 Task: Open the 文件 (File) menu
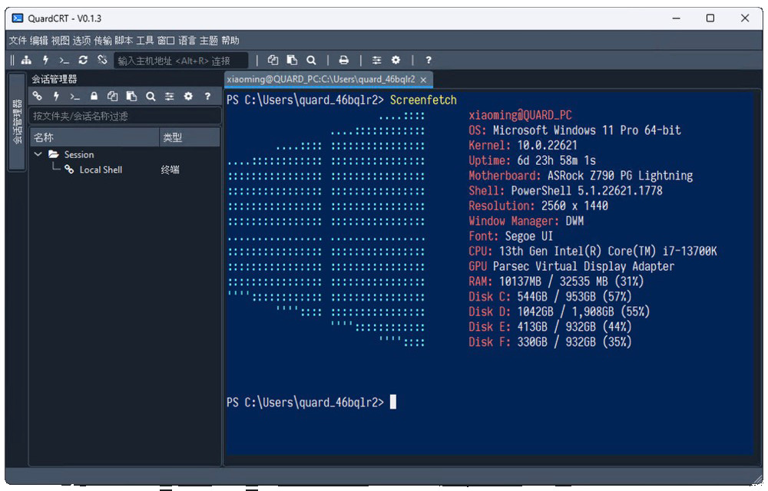(18, 41)
